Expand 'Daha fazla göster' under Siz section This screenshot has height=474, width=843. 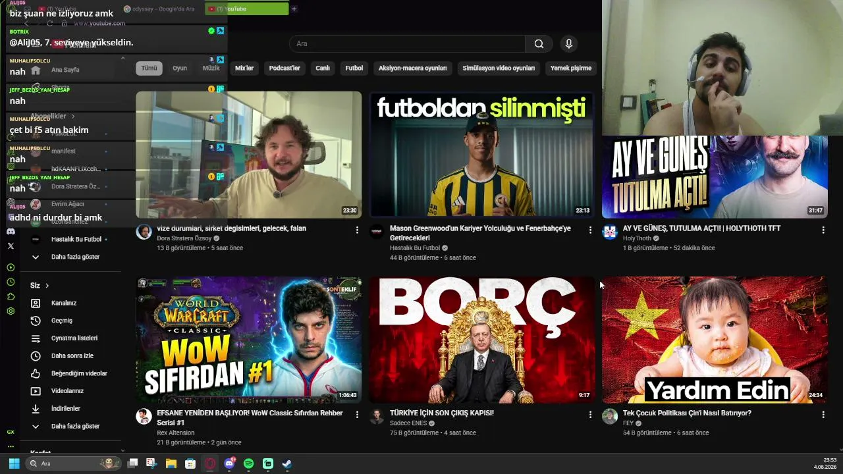(x=75, y=426)
